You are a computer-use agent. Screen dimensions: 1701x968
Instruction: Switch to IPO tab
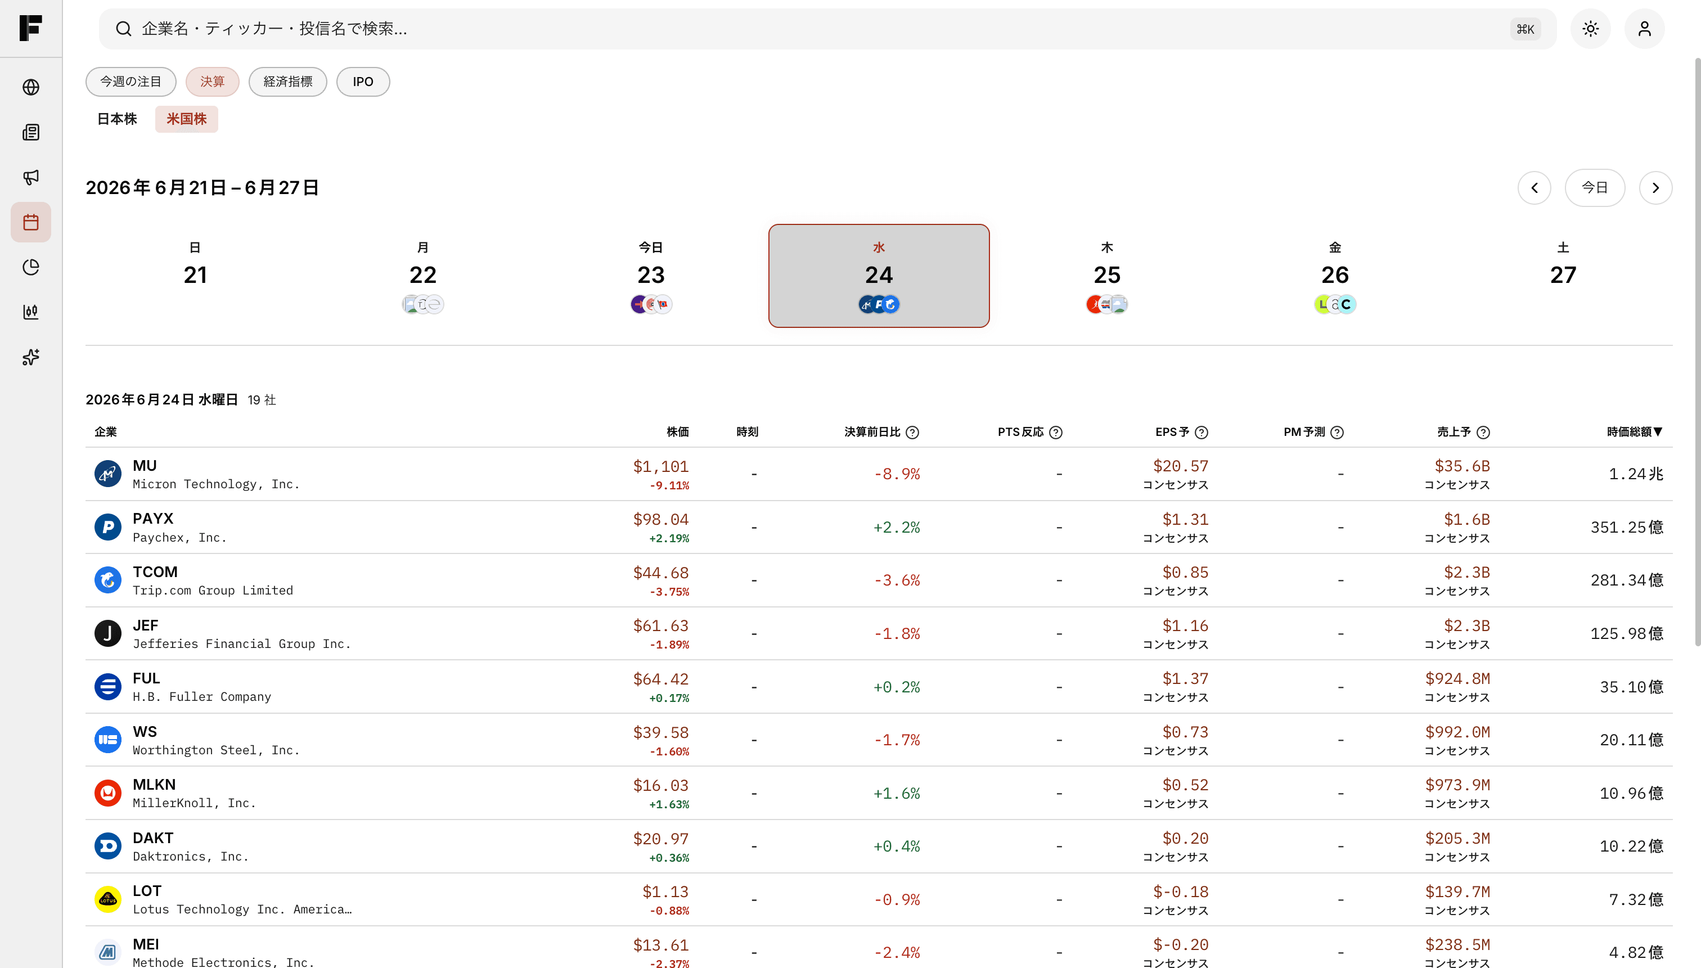(363, 82)
